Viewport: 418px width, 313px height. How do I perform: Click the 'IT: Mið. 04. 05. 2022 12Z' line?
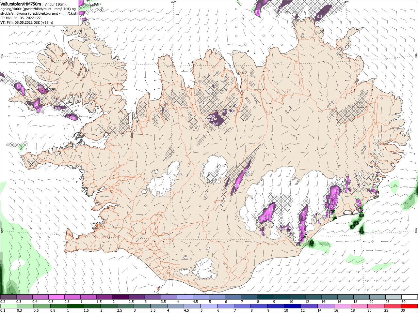pyautogui.click(x=21, y=18)
